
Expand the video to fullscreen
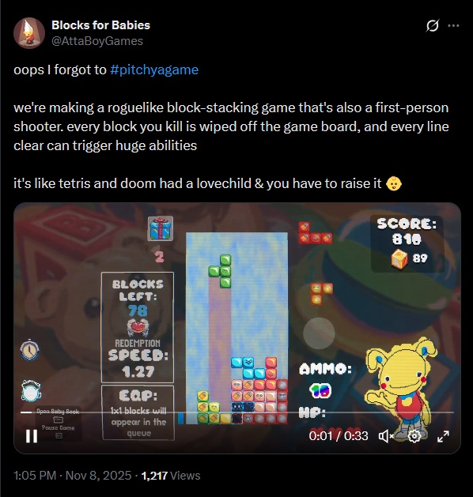(443, 436)
